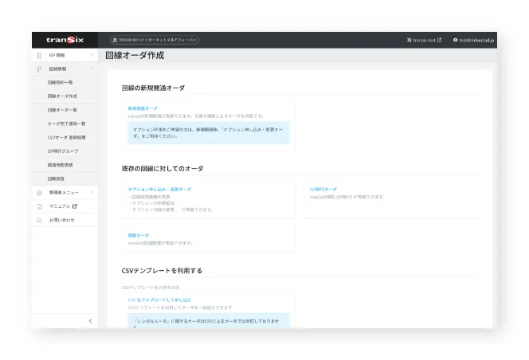Go to ISP移行グループ in the sidebar
529x360 pixels.
coord(63,151)
